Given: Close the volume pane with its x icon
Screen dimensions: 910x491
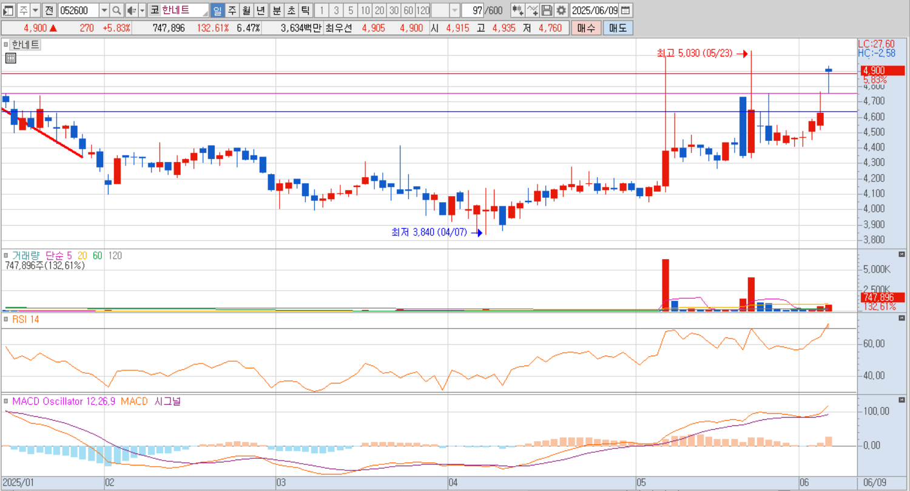Looking at the screenshot, I should coord(901,255).
